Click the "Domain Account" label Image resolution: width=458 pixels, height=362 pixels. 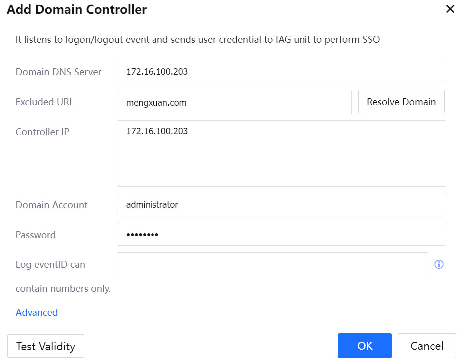click(51, 205)
